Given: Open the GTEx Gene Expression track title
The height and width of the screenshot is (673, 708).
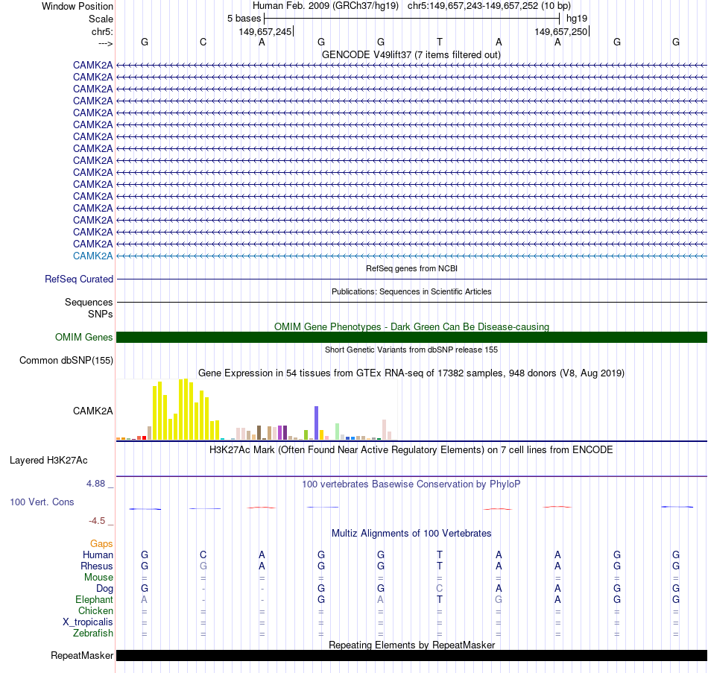Looking at the screenshot, I should (x=411, y=373).
